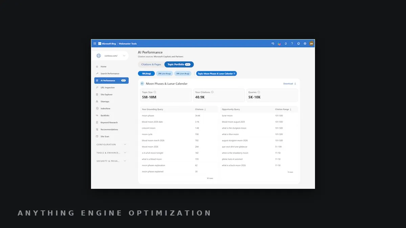The height and width of the screenshot is (228, 406).
Task: Click the 5M-10M topic size value
Action: [149, 97]
